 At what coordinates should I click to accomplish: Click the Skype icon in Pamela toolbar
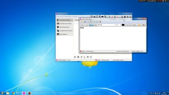pos(92,16)
